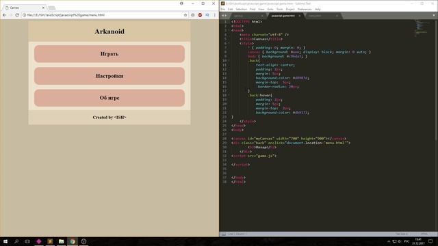Click the blue extension icon in Chrome
The image size is (438, 246).
point(207,15)
